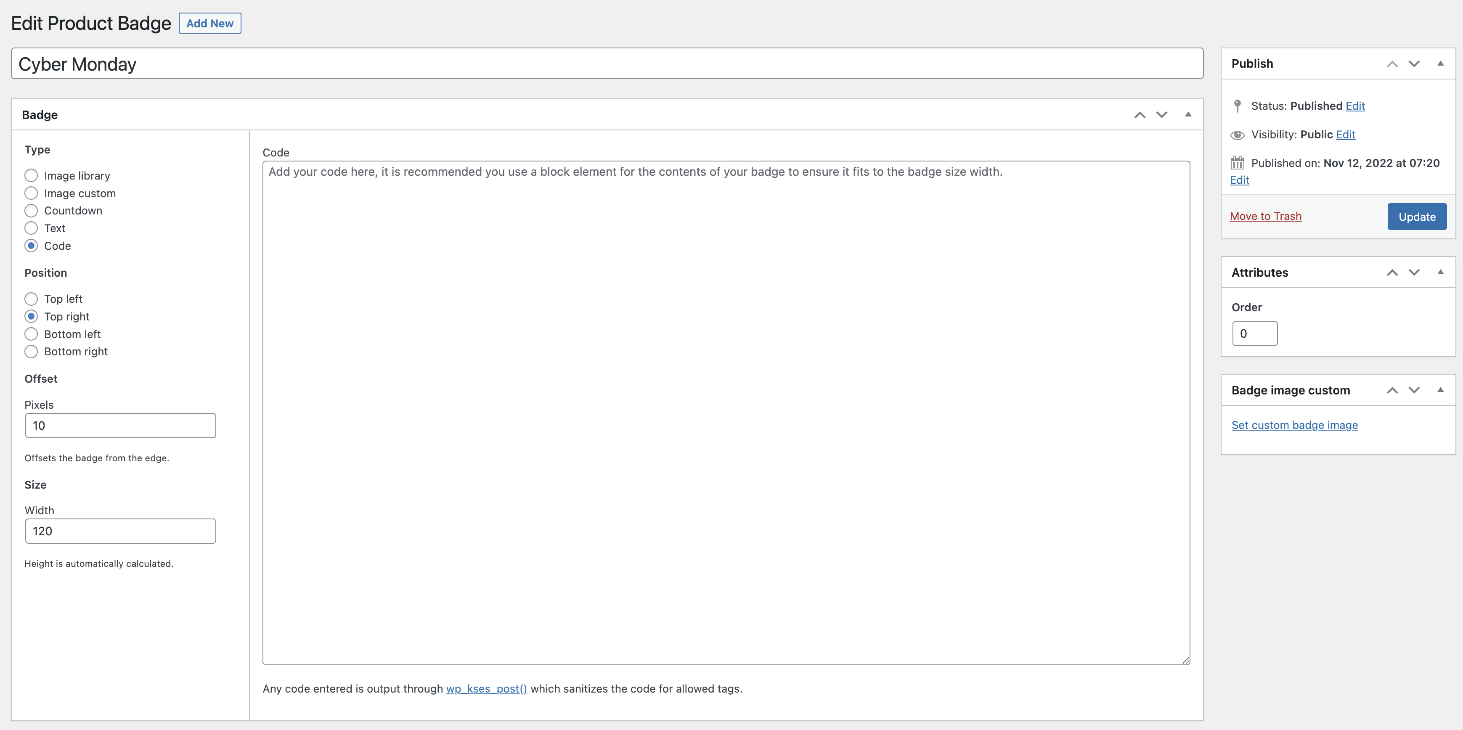This screenshot has width=1463, height=730.
Task: Collapse the Publish panel toggle triangle
Action: pyautogui.click(x=1440, y=63)
